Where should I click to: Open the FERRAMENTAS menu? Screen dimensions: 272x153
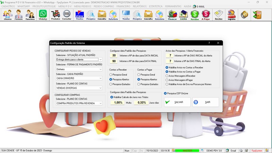[173, 6]
